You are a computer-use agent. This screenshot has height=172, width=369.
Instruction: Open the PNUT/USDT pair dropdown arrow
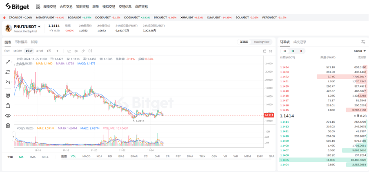[39, 27]
